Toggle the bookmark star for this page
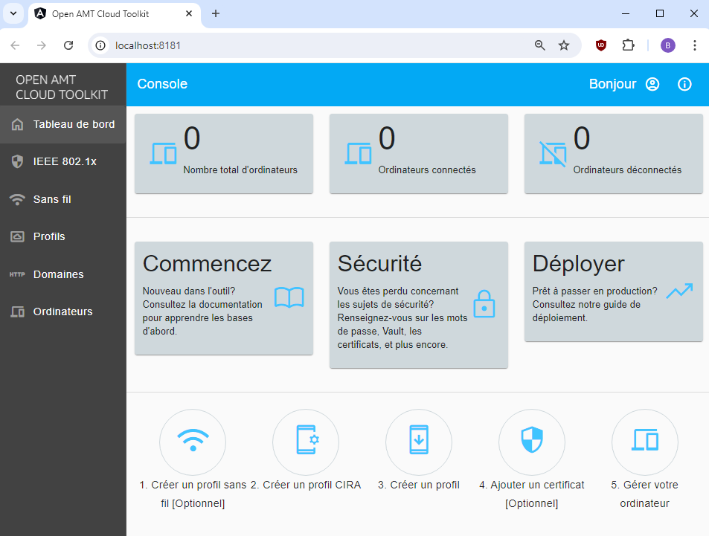 tap(564, 45)
